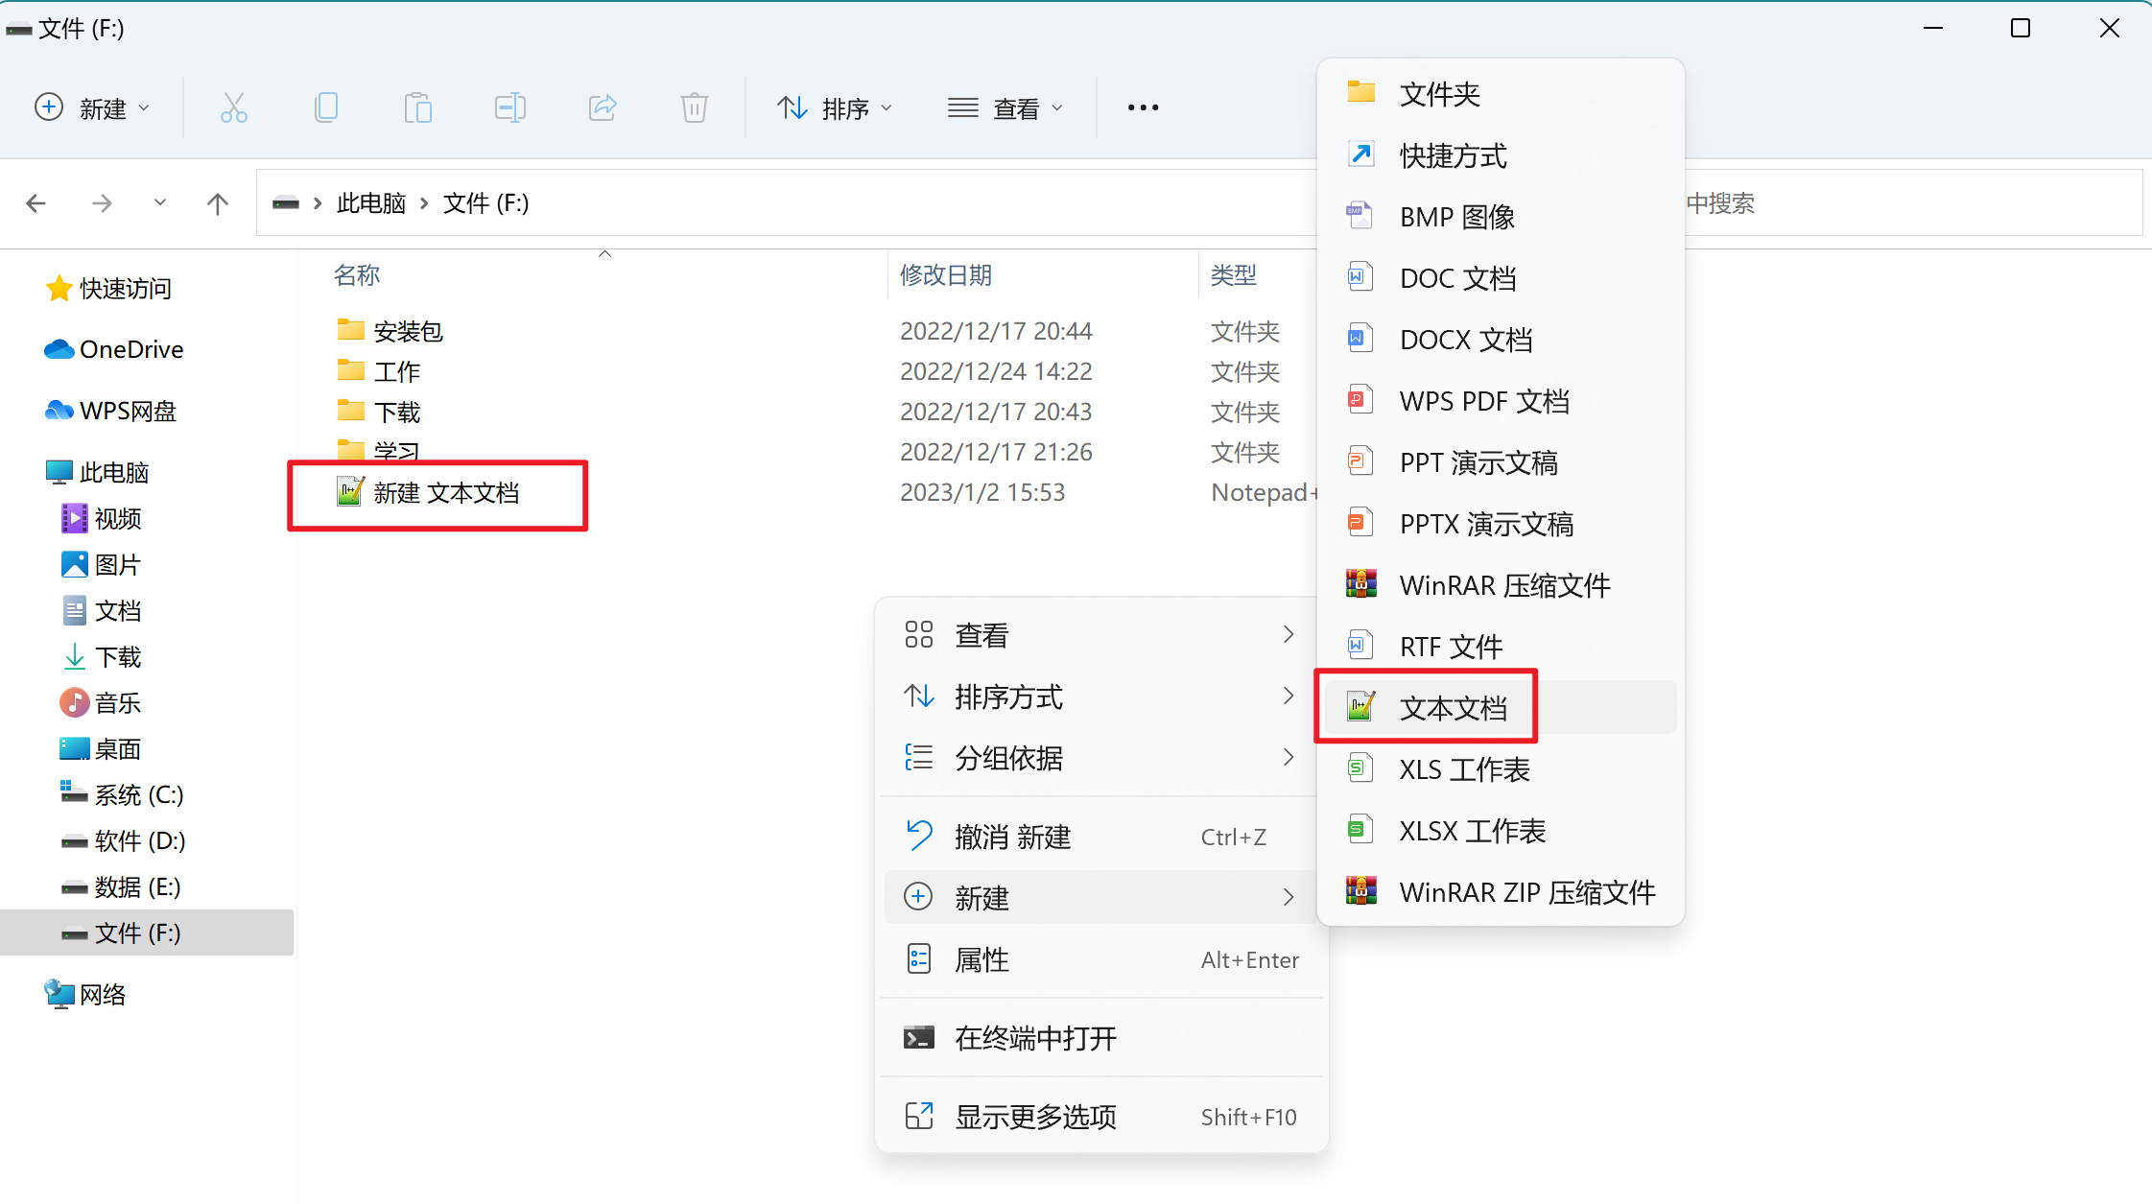Click the Paste icon in the toolbar
This screenshot has width=2152, height=1204.
[x=418, y=107]
